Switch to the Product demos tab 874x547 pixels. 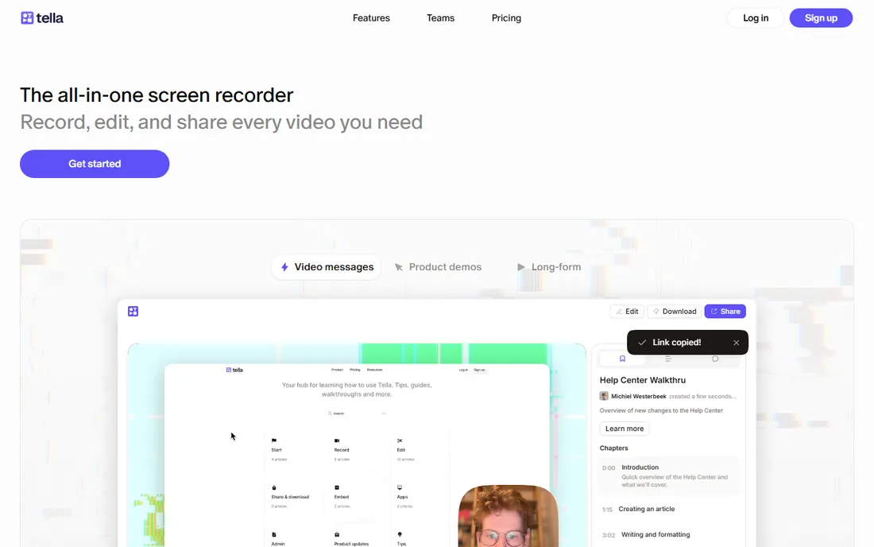point(438,267)
